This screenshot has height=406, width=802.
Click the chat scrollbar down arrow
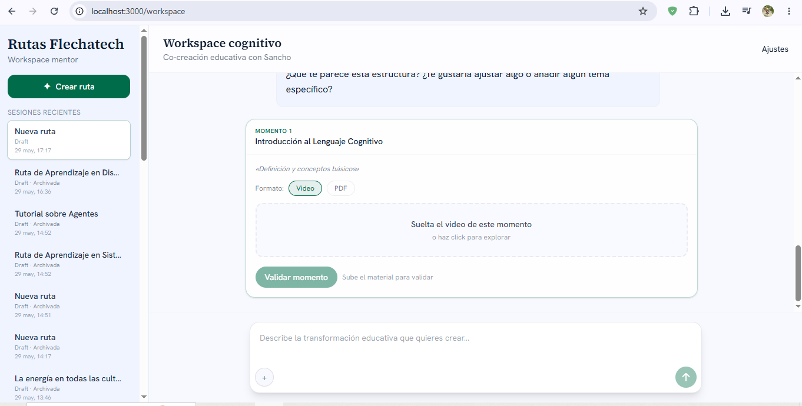click(x=798, y=306)
